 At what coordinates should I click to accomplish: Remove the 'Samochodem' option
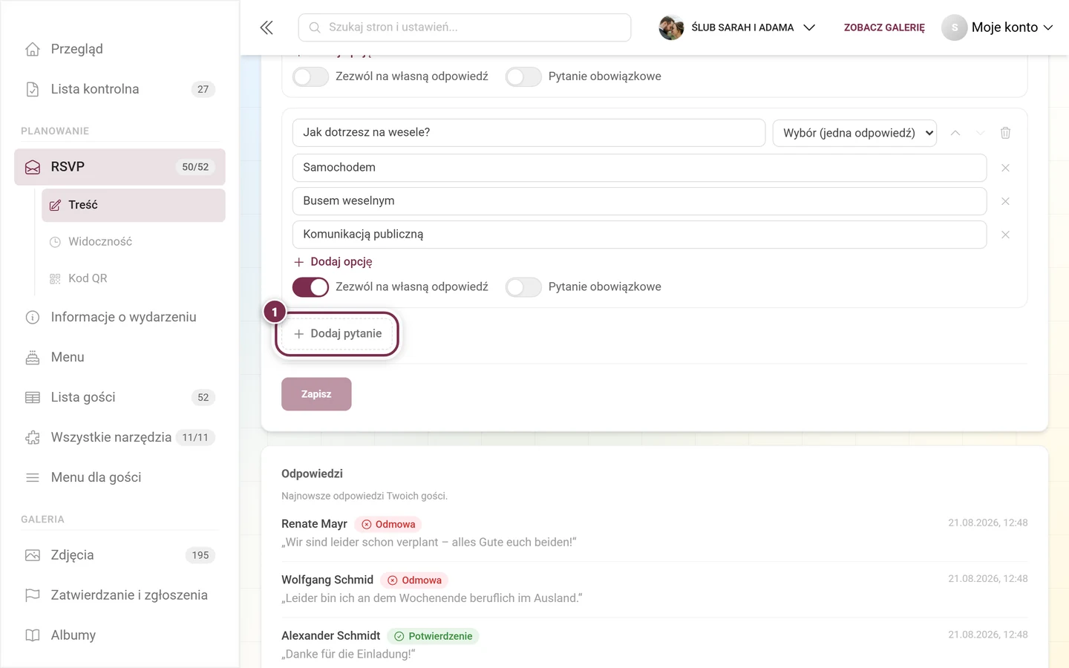point(1005,168)
